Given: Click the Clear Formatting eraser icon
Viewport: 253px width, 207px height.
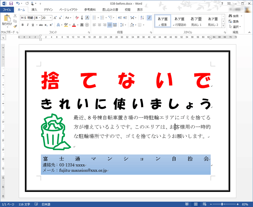Looking at the screenshot, I should coord(77,18).
